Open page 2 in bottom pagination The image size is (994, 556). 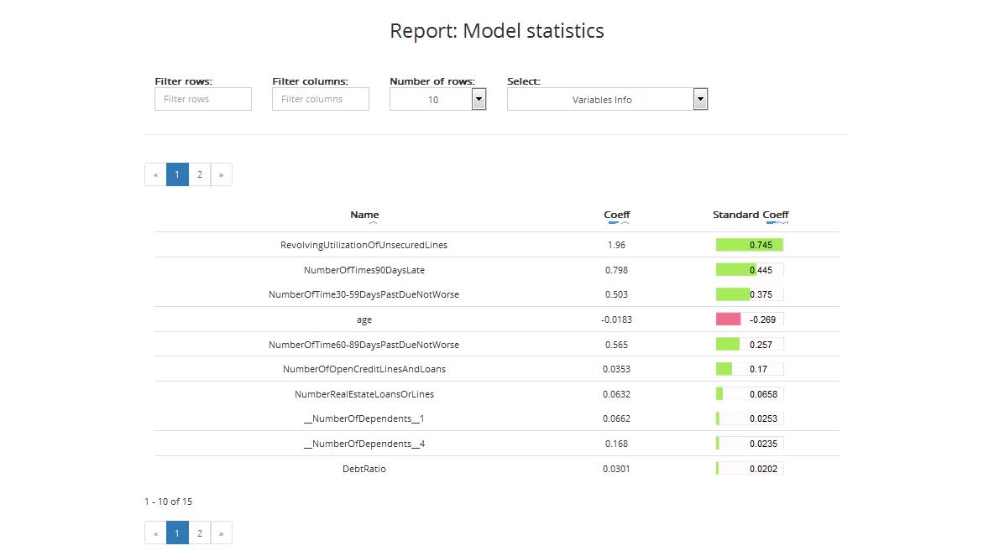200,533
